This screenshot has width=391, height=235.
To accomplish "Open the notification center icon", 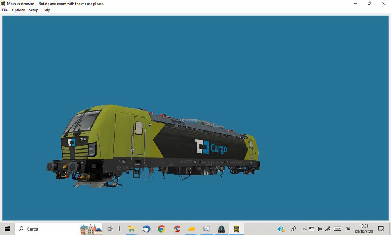I will click(x=381, y=229).
